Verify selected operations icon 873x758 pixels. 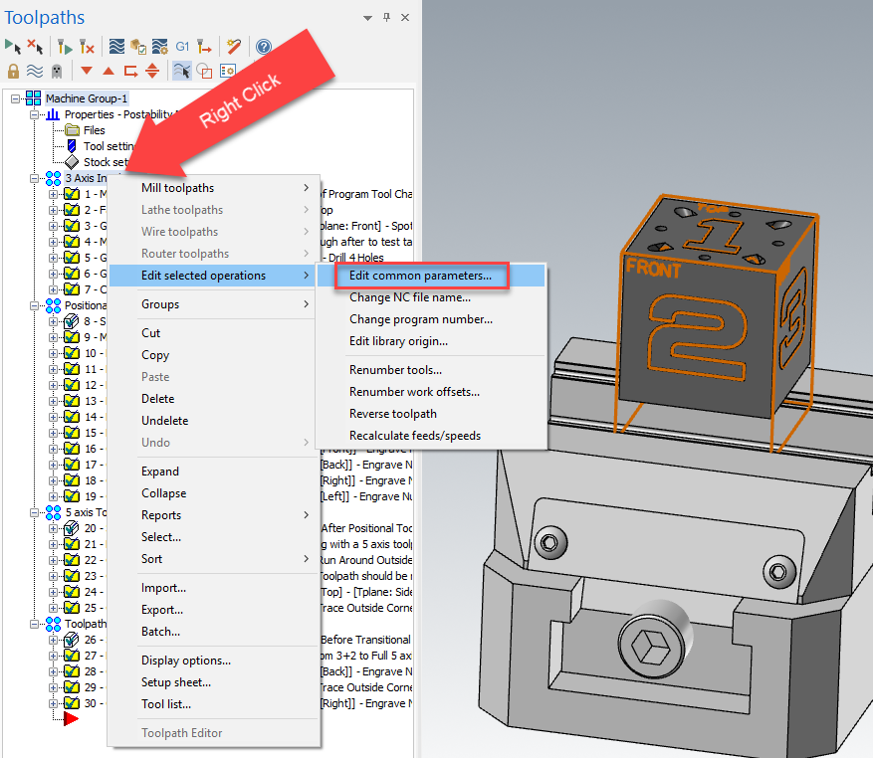138,46
